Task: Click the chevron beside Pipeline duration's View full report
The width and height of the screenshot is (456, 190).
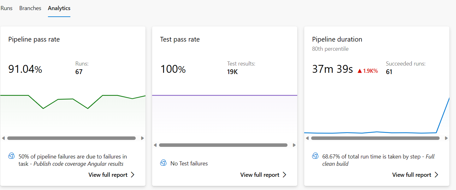Action: coord(437,175)
